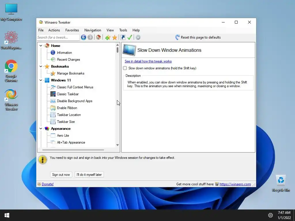Select Aero Lite tree item text
This screenshot has width=295, height=221.
click(63, 136)
